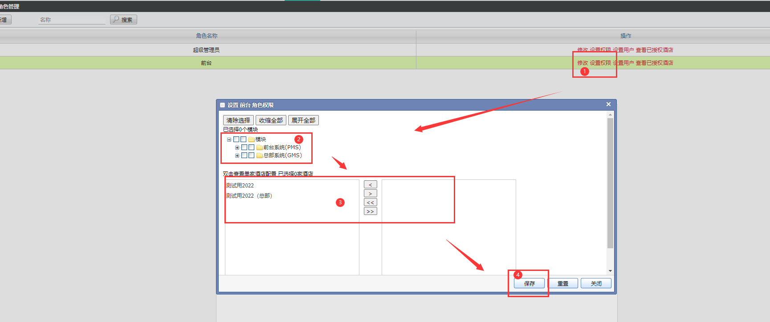Click the magnifier 搜索 search button

coord(123,20)
